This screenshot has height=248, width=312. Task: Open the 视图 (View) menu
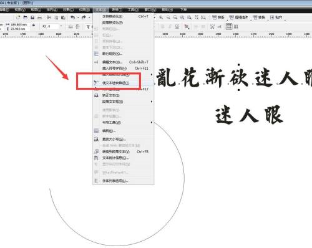point(20,10)
